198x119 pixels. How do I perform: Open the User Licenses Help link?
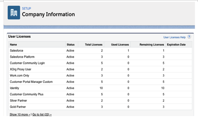click(x=174, y=37)
